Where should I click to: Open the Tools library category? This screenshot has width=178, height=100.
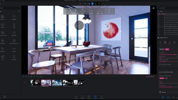point(3,57)
